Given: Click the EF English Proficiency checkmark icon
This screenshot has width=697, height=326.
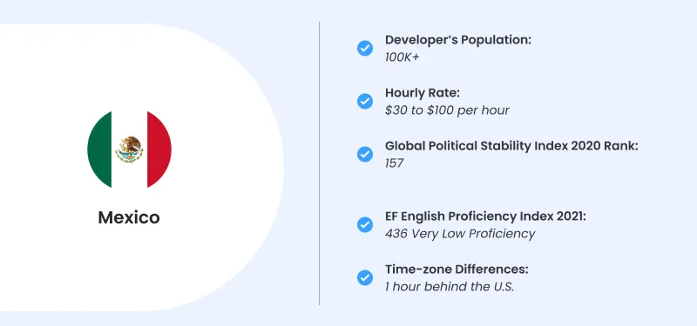Looking at the screenshot, I should click(365, 225).
